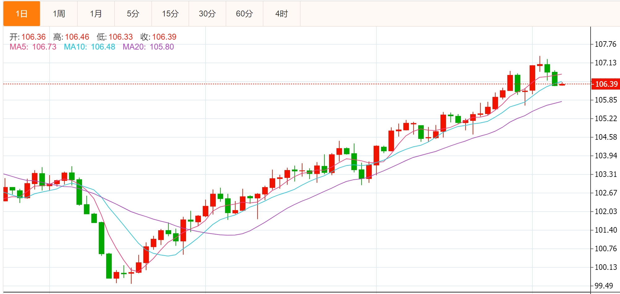Click the opening price value 106.36
The height and width of the screenshot is (294, 620).
pos(33,37)
